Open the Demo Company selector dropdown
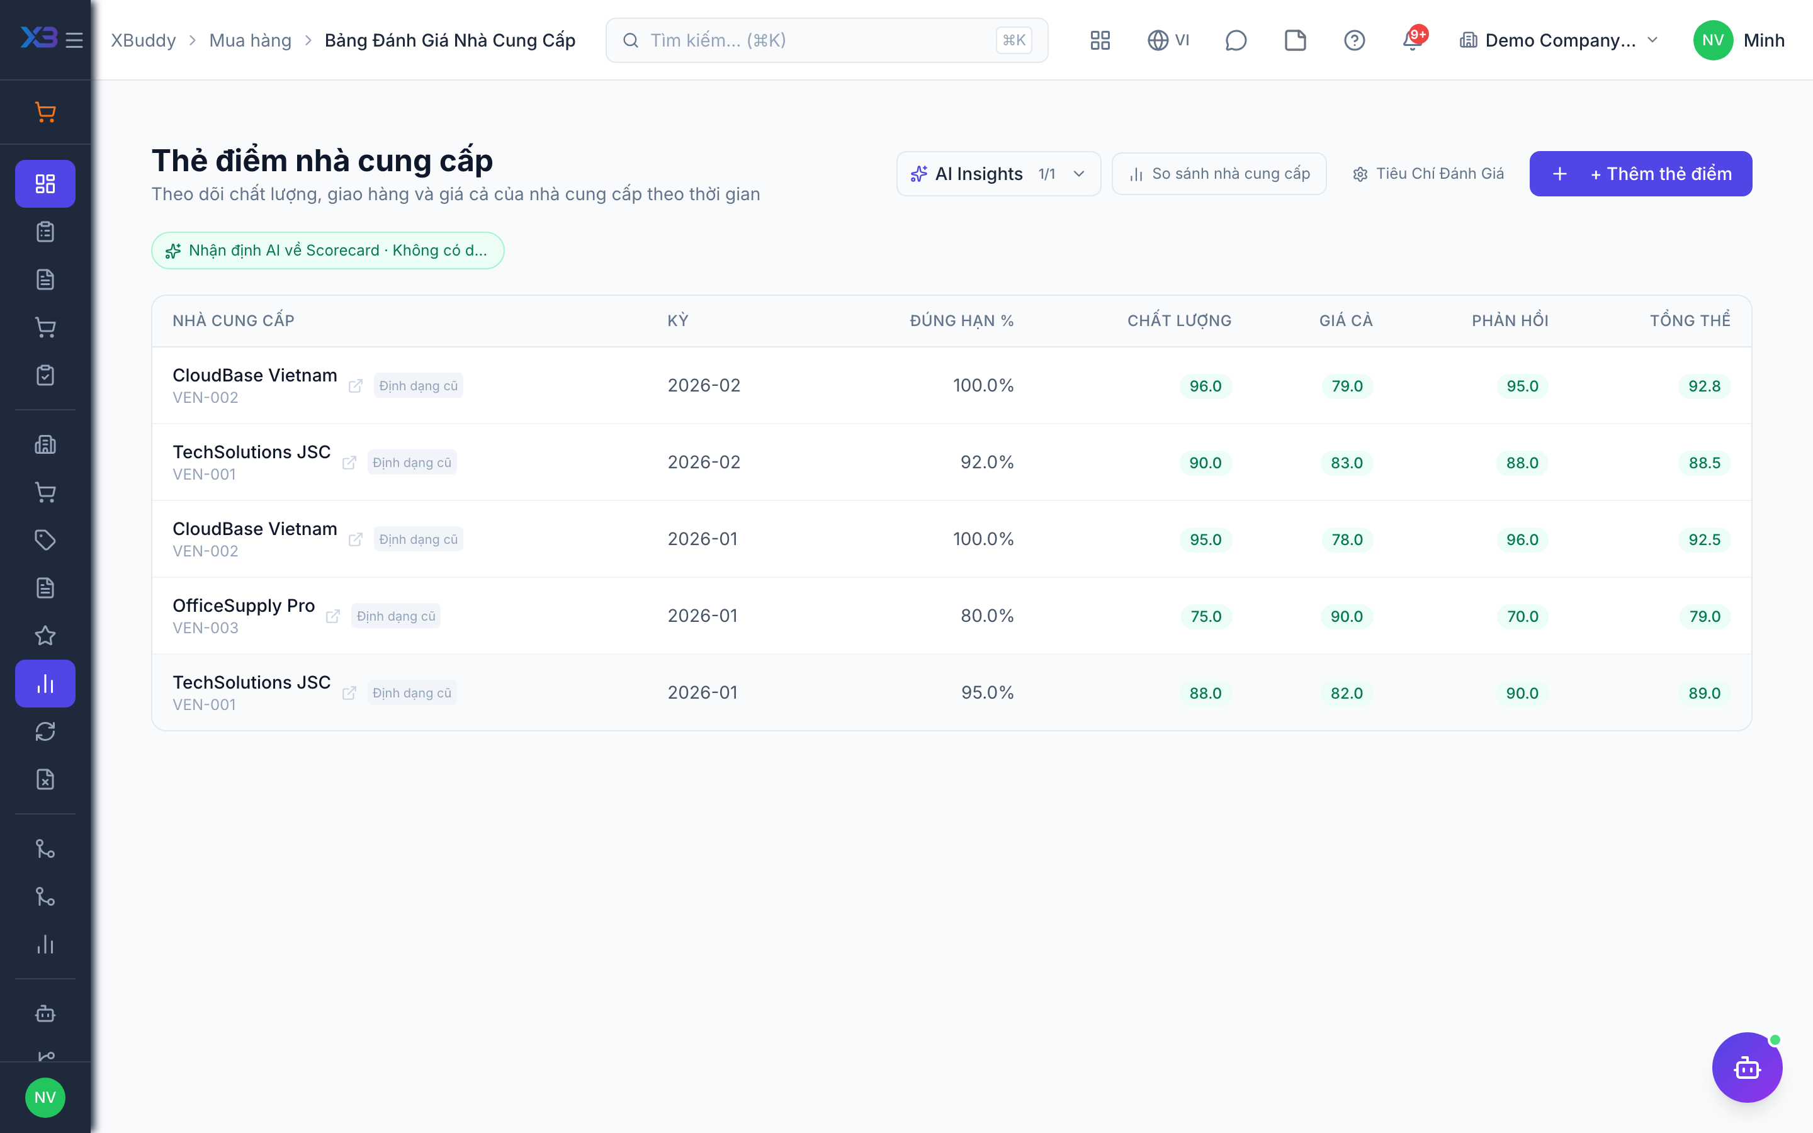 point(1559,40)
